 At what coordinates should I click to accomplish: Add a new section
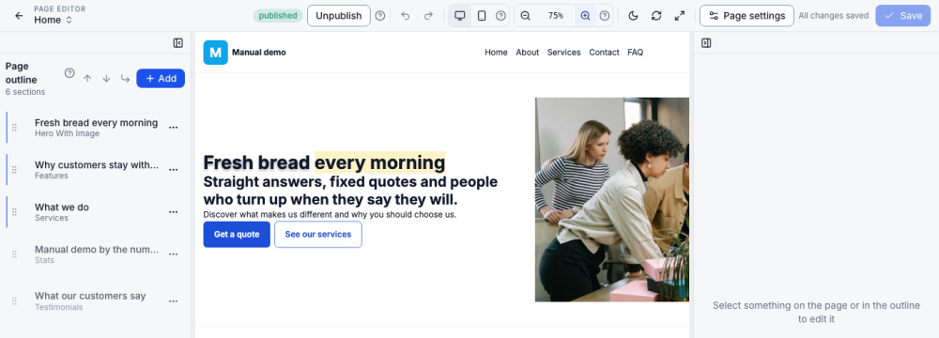[x=161, y=79]
